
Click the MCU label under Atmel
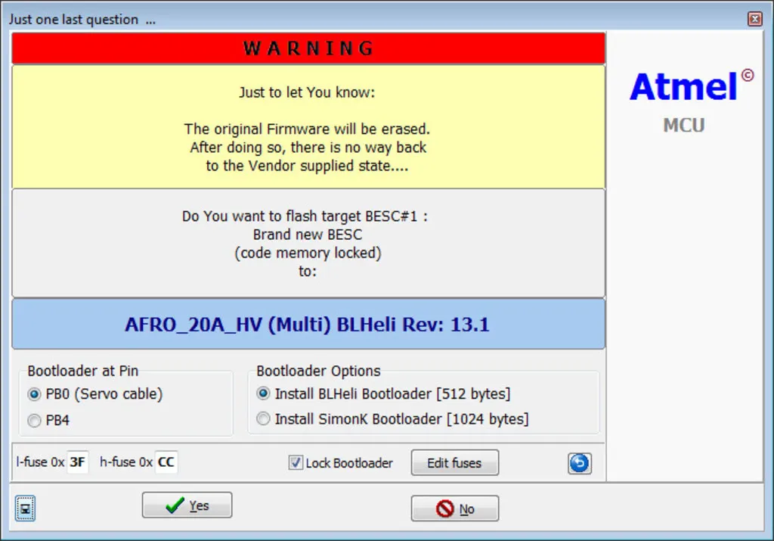click(x=683, y=126)
